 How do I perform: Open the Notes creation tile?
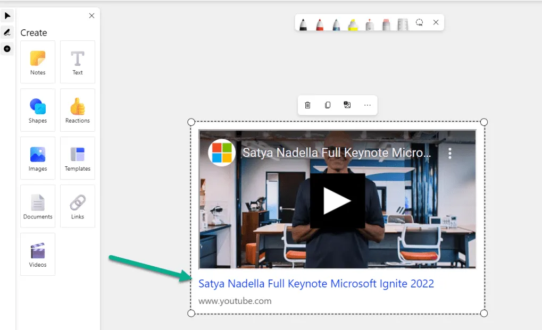coord(37,62)
